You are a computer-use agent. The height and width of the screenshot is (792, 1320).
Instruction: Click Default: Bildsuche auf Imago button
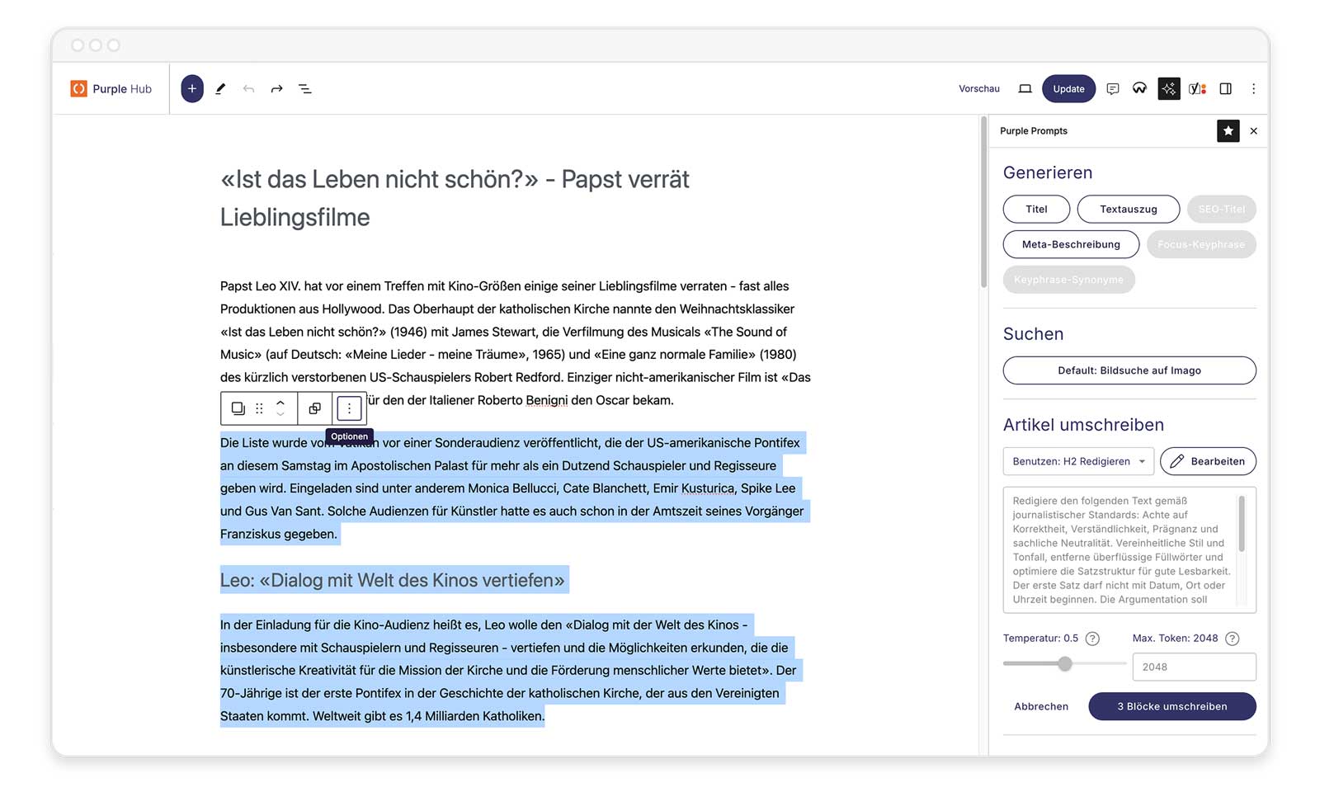point(1129,370)
